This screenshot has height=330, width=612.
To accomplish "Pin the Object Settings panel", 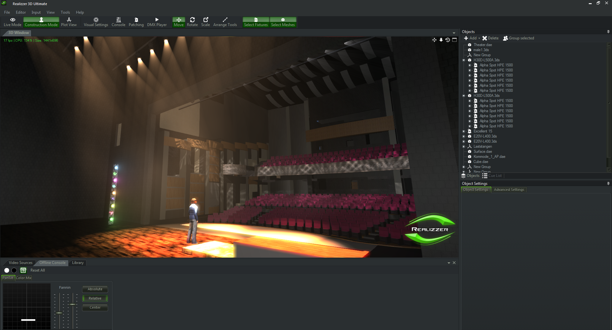I will 608,184.
